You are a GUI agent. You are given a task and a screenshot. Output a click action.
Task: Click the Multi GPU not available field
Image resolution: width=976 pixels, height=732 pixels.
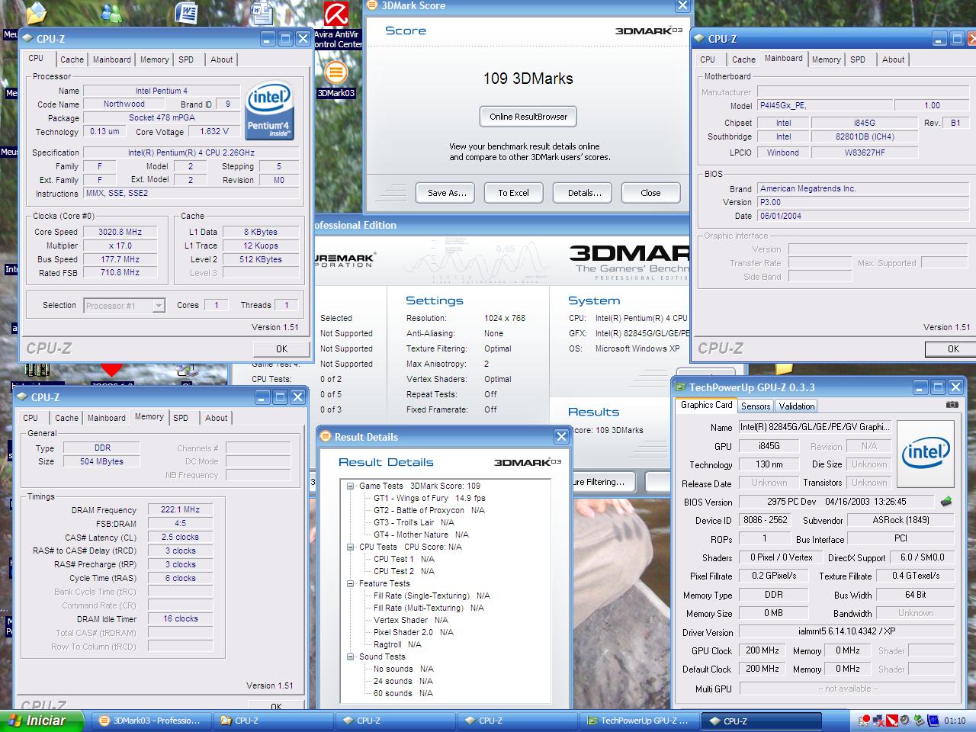pyautogui.click(x=846, y=688)
